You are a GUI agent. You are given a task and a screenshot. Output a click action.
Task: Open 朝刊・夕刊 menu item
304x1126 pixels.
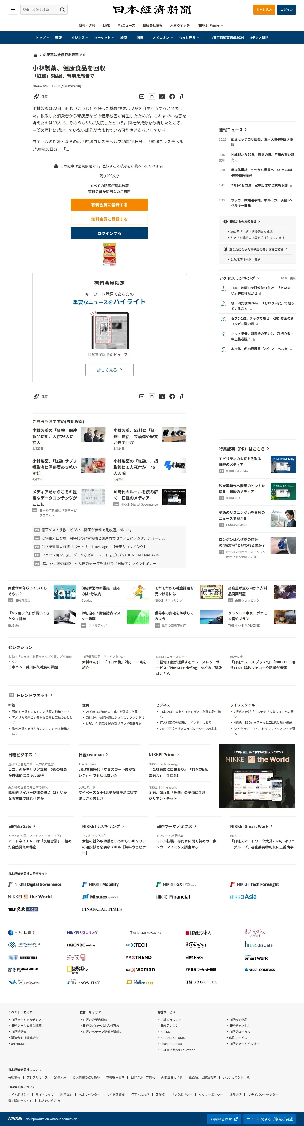[87, 25]
